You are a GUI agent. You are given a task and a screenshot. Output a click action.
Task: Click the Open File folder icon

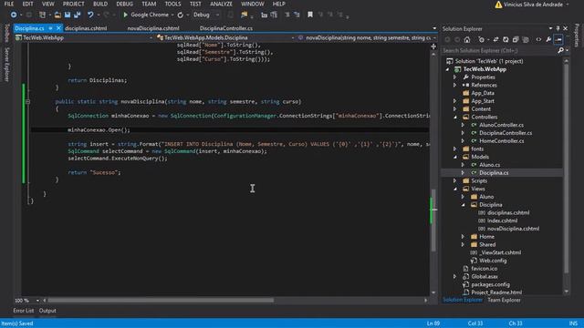57,15
